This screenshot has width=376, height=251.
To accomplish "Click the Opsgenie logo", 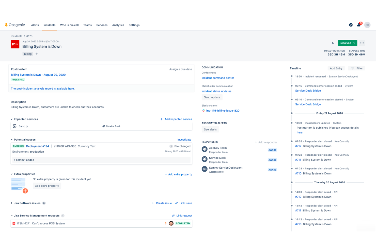I will [15, 25].
